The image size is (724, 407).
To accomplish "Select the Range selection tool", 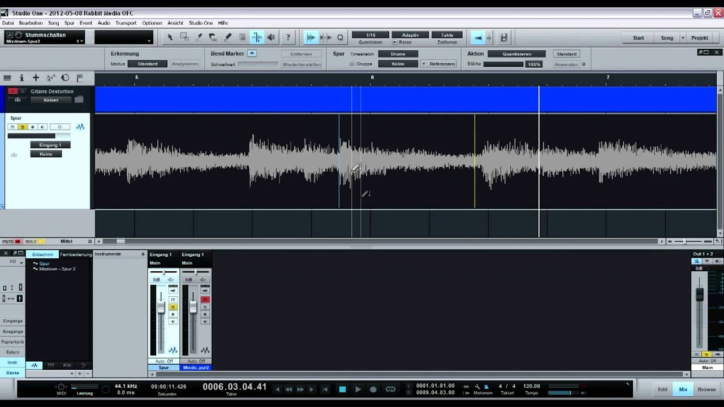I will point(184,37).
